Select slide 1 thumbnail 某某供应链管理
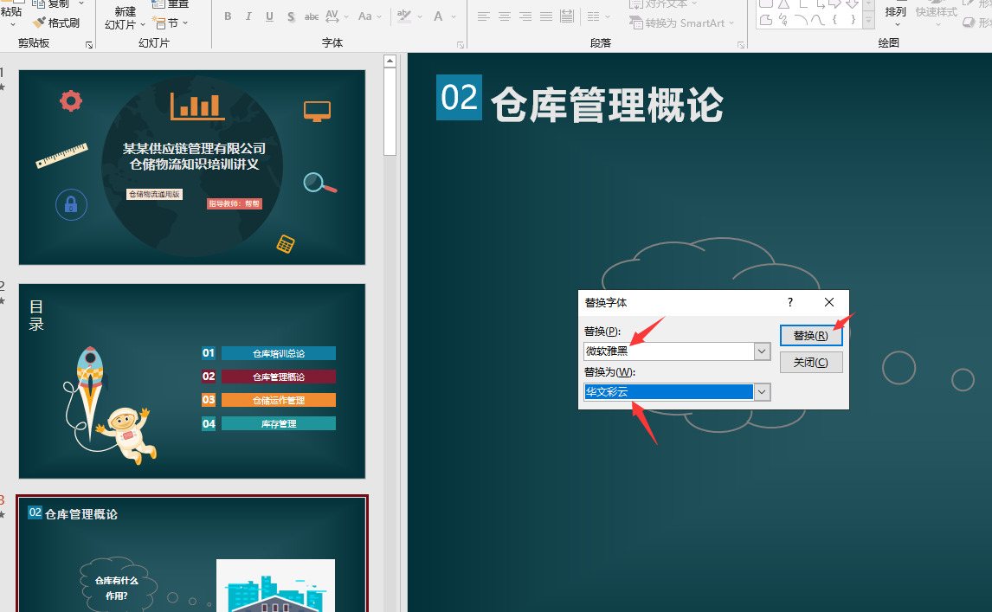The height and width of the screenshot is (612, 992). [191, 167]
